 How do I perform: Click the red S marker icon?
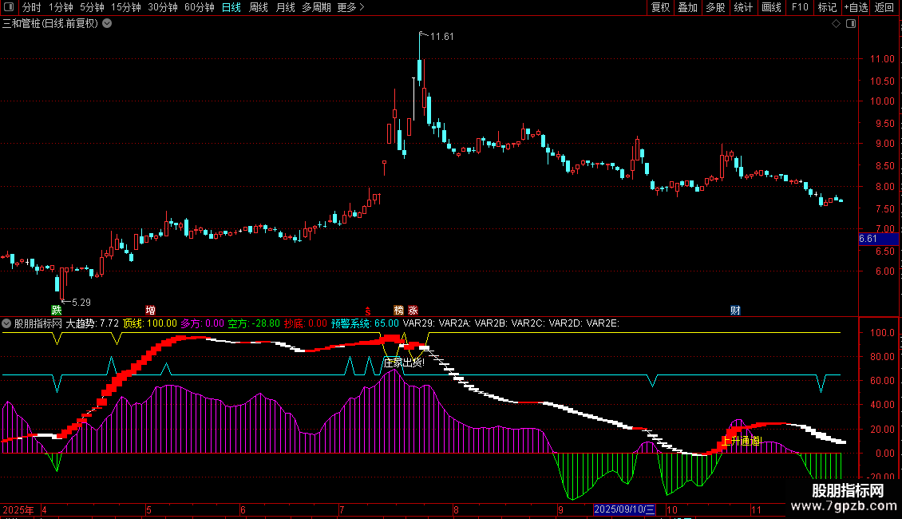coord(368,310)
